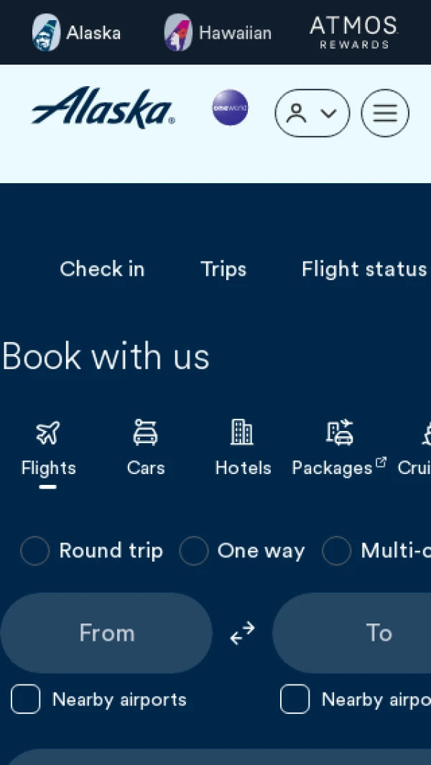
Task: Open the Packages booking icon
Action: (339, 432)
